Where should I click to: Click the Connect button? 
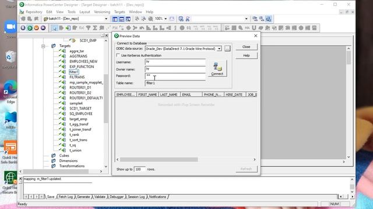point(217,69)
